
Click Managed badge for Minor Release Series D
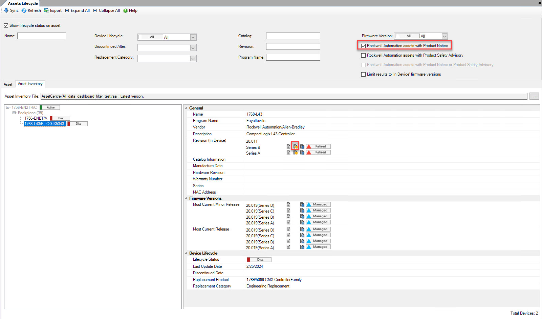pos(319,204)
